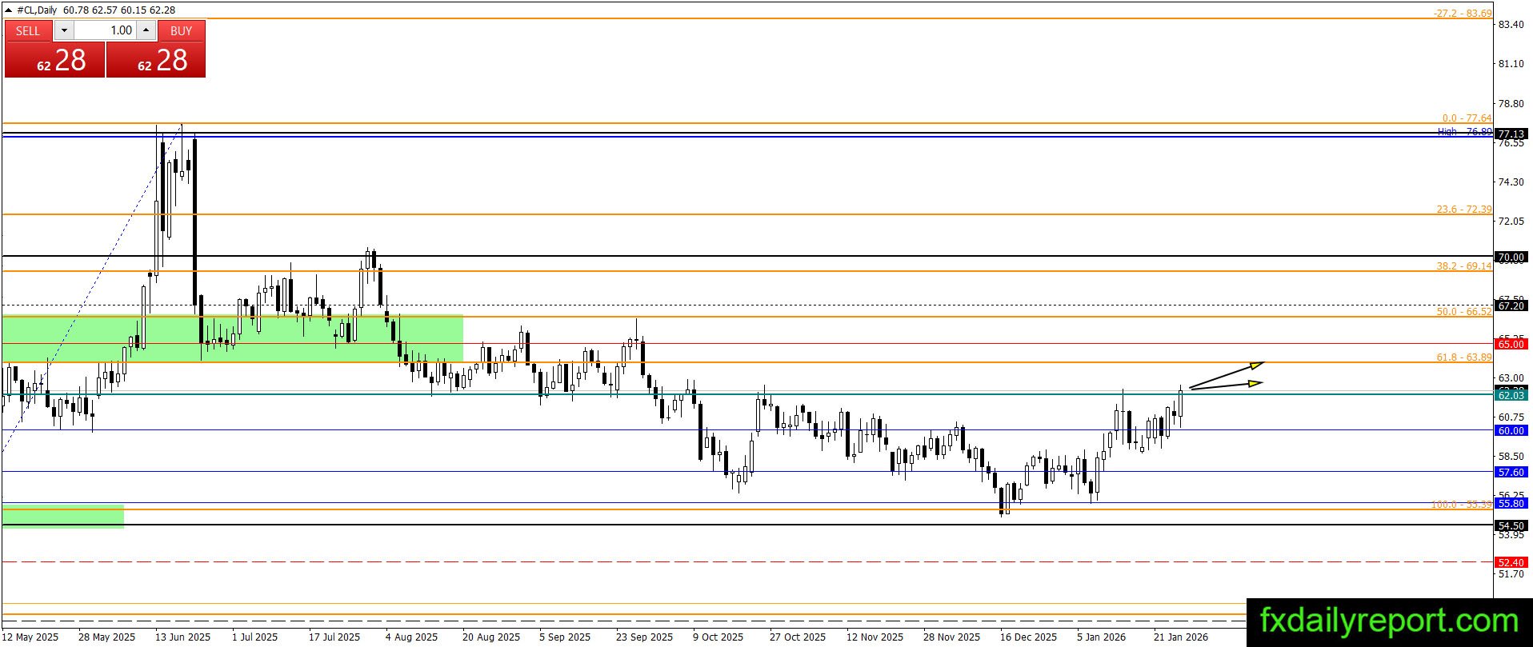Click the black 54.50 price level tag
This screenshot has height=647, width=1533.
tap(1511, 525)
